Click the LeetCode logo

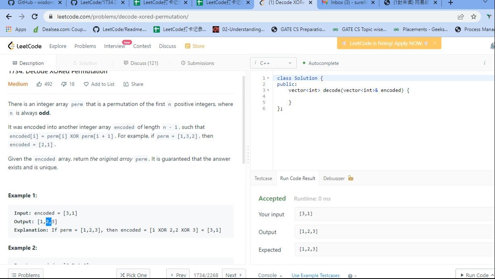coord(25,46)
